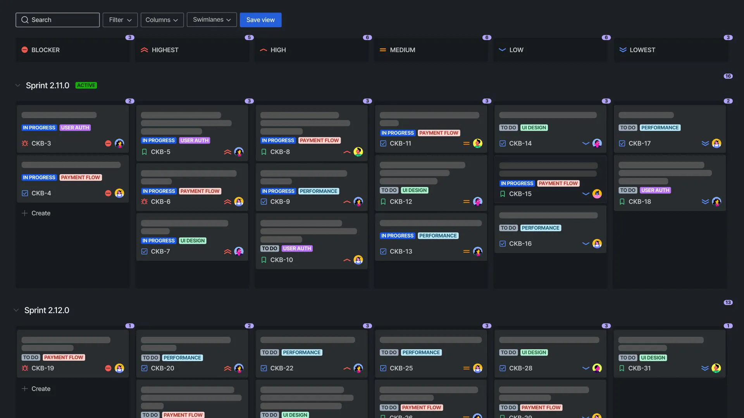Click the PERFORMANCE label on CKB-16
This screenshot has width=744, height=418.
[x=541, y=228]
